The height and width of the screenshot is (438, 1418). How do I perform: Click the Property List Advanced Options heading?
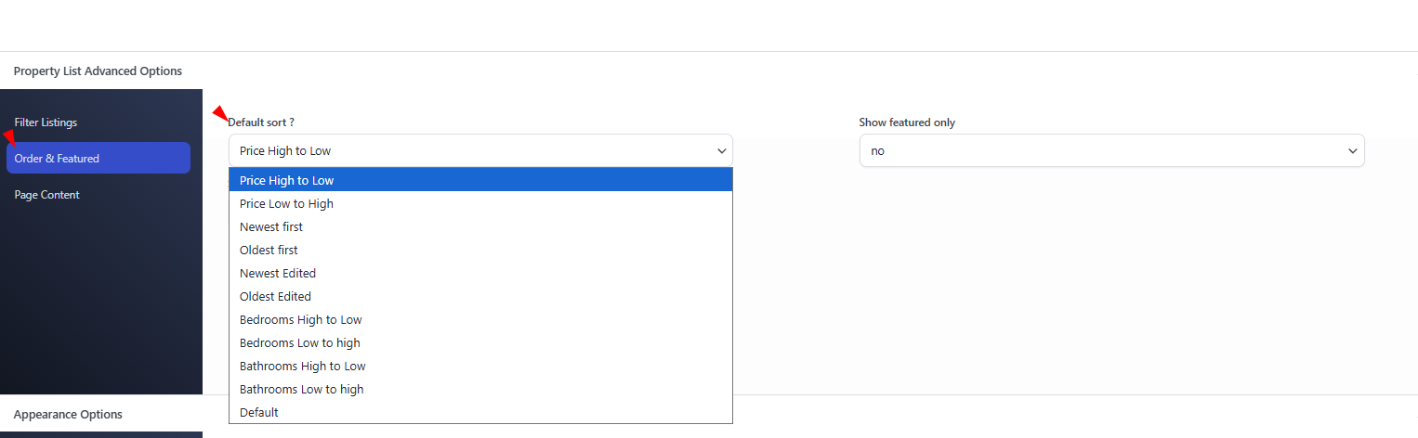[x=98, y=71]
